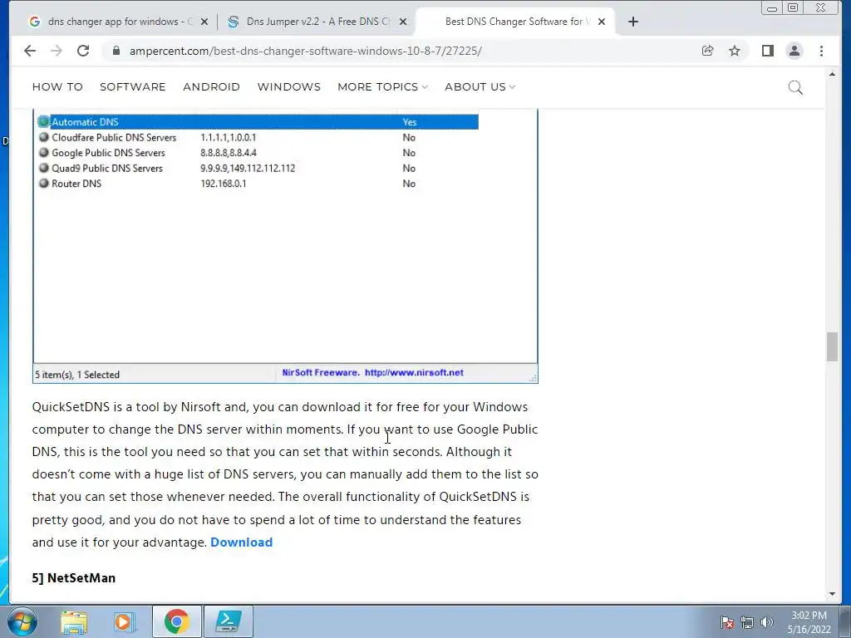
Task: Click the scrollbar down arrow
Action: (832, 594)
